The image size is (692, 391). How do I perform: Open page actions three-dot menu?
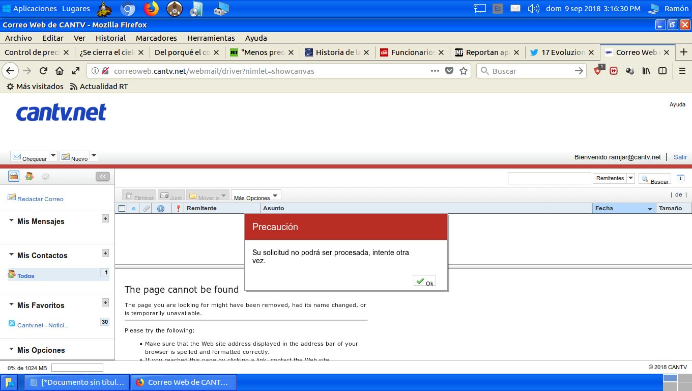435,71
